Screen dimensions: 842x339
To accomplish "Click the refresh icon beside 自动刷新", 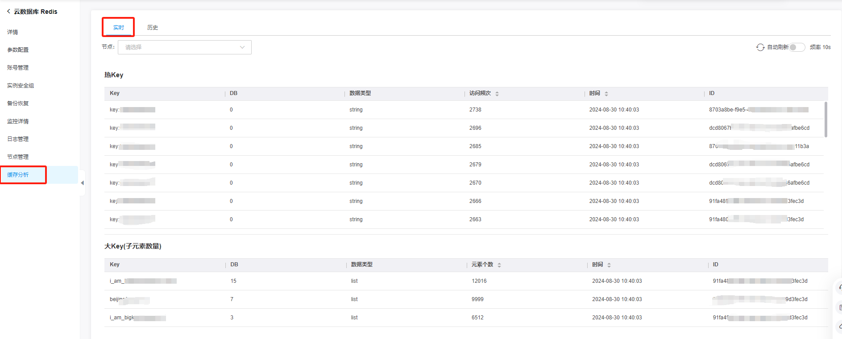I will pyautogui.click(x=760, y=47).
